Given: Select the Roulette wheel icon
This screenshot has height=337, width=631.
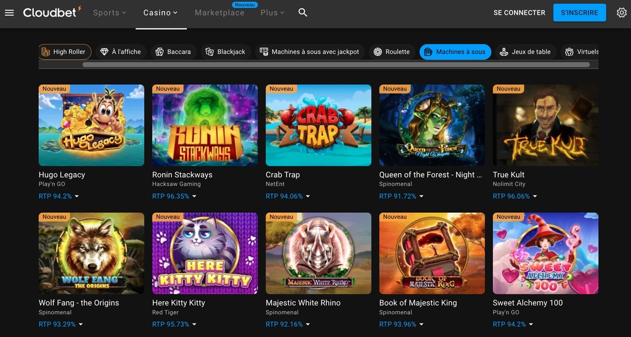Looking at the screenshot, I should pos(378,52).
